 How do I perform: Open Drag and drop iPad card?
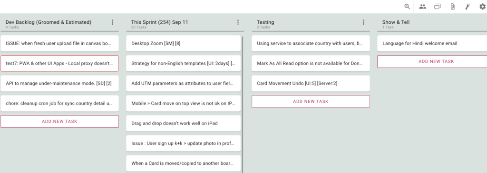pos(183,123)
